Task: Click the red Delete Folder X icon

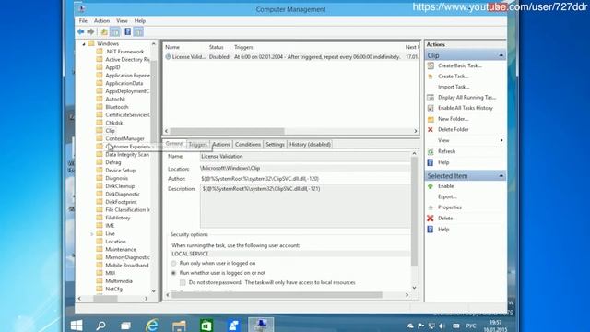Action: 431,129
